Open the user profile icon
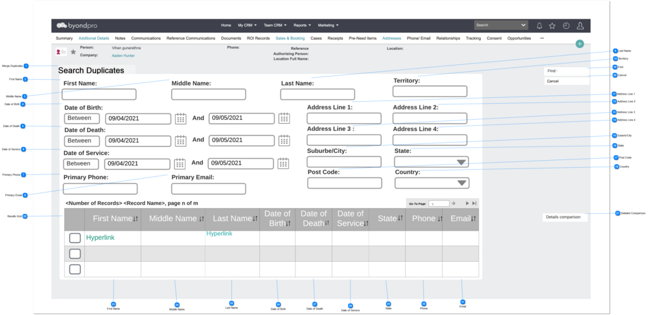This screenshot has height=315, width=648. [580, 26]
